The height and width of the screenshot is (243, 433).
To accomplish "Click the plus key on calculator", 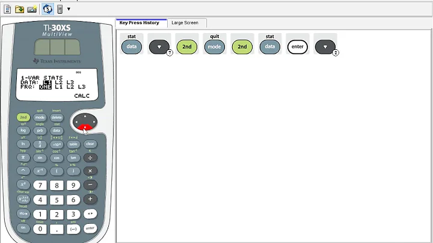I will [90, 199].
